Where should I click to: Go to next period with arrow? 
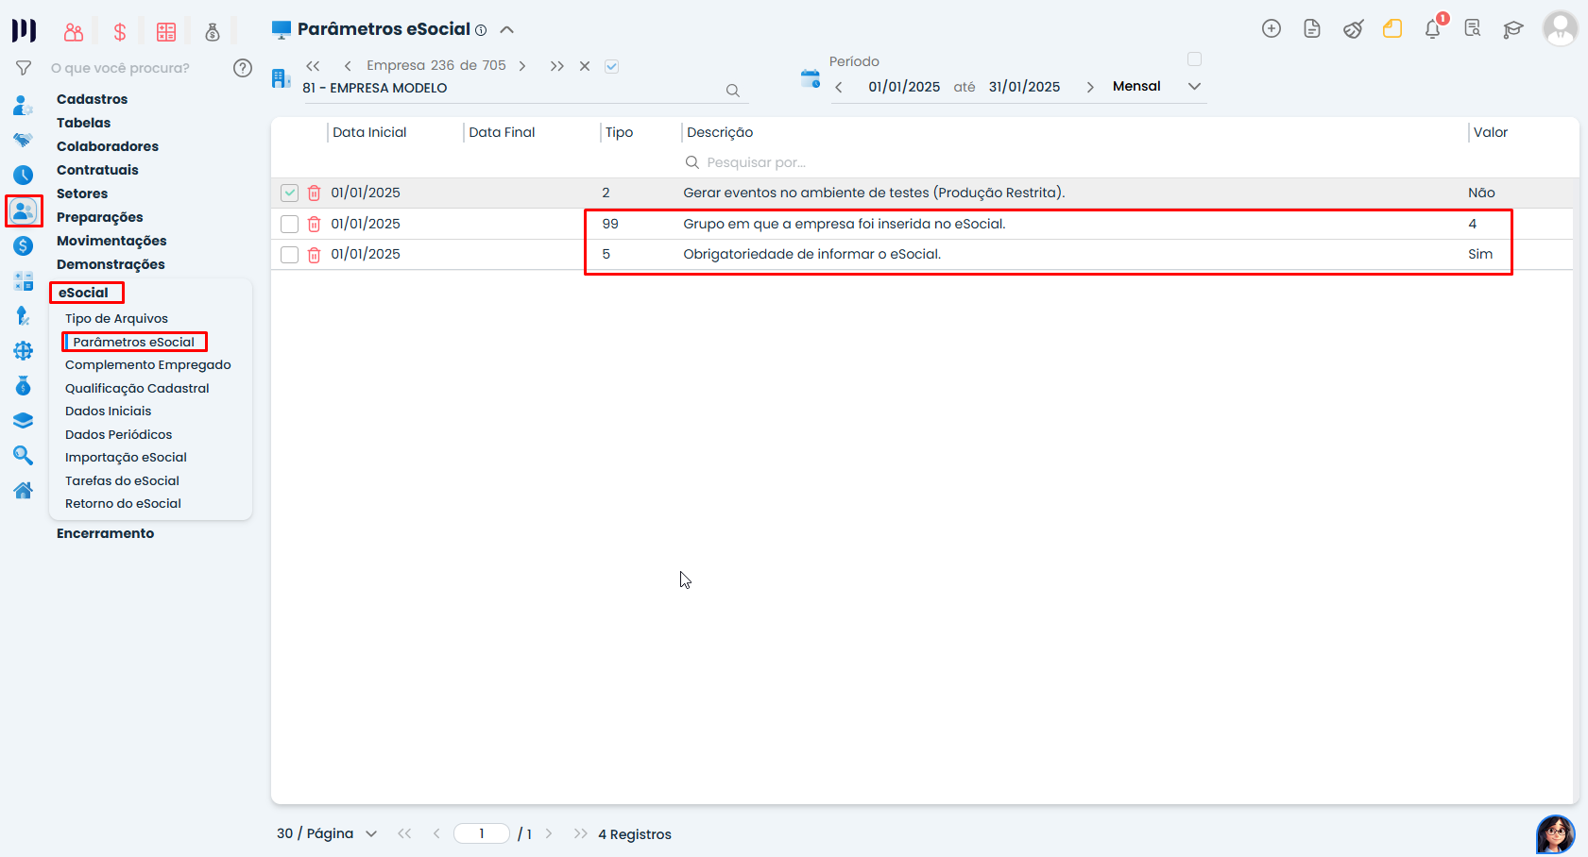(1090, 87)
